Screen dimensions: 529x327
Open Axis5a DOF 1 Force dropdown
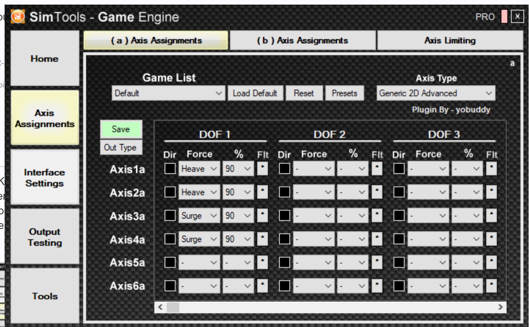[200, 263]
